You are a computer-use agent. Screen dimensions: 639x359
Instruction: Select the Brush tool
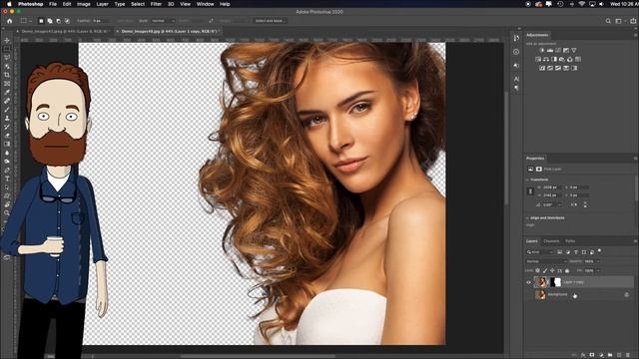tap(7, 109)
